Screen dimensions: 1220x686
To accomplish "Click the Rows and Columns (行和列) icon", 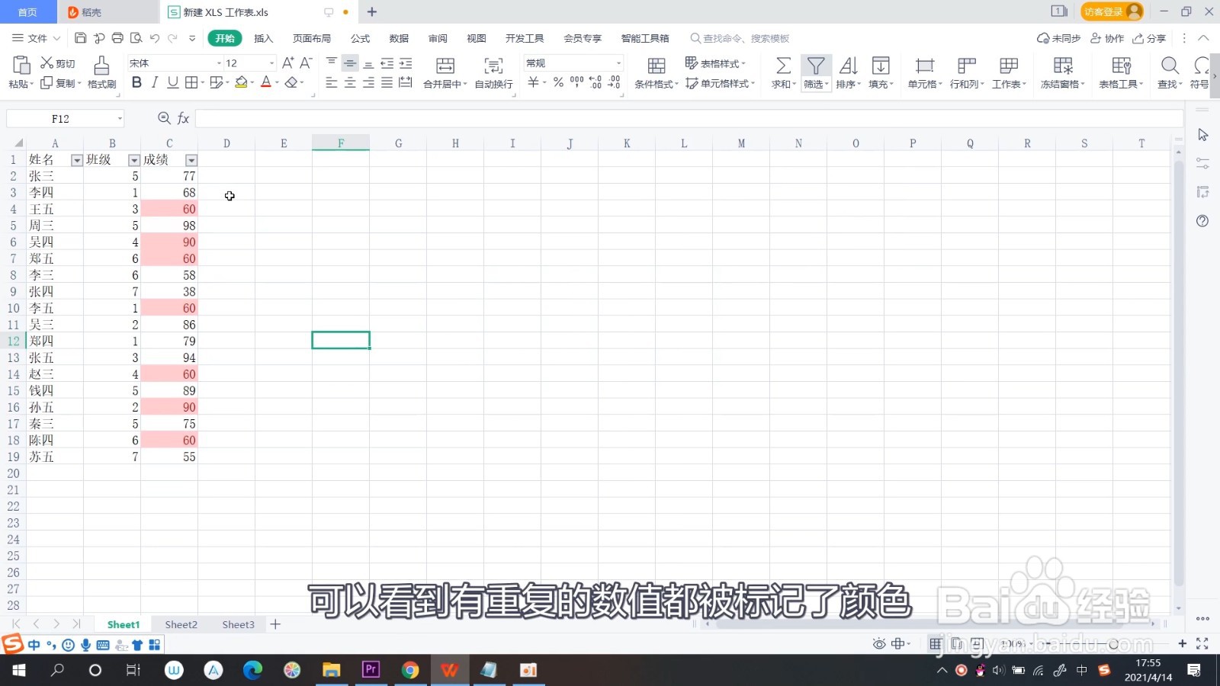I will coord(967,66).
